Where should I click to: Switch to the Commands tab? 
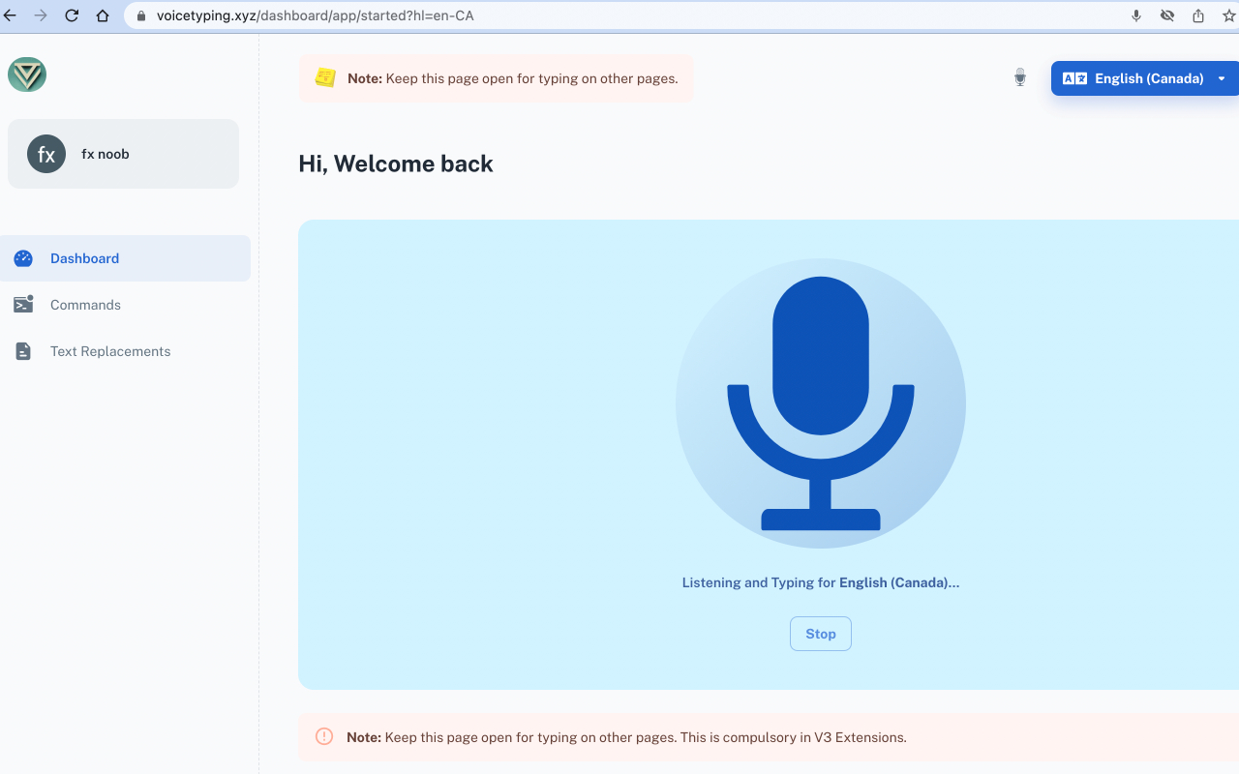coord(85,304)
